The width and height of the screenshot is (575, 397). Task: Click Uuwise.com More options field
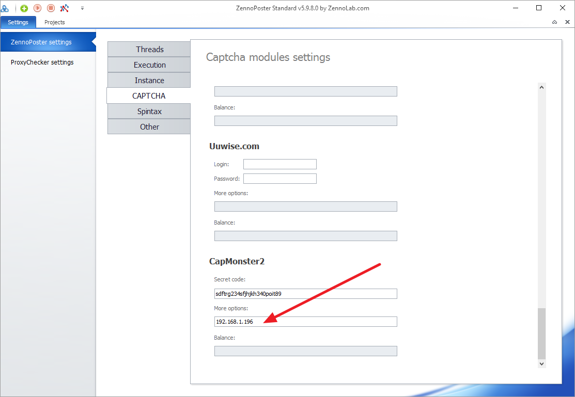[305, 207]
